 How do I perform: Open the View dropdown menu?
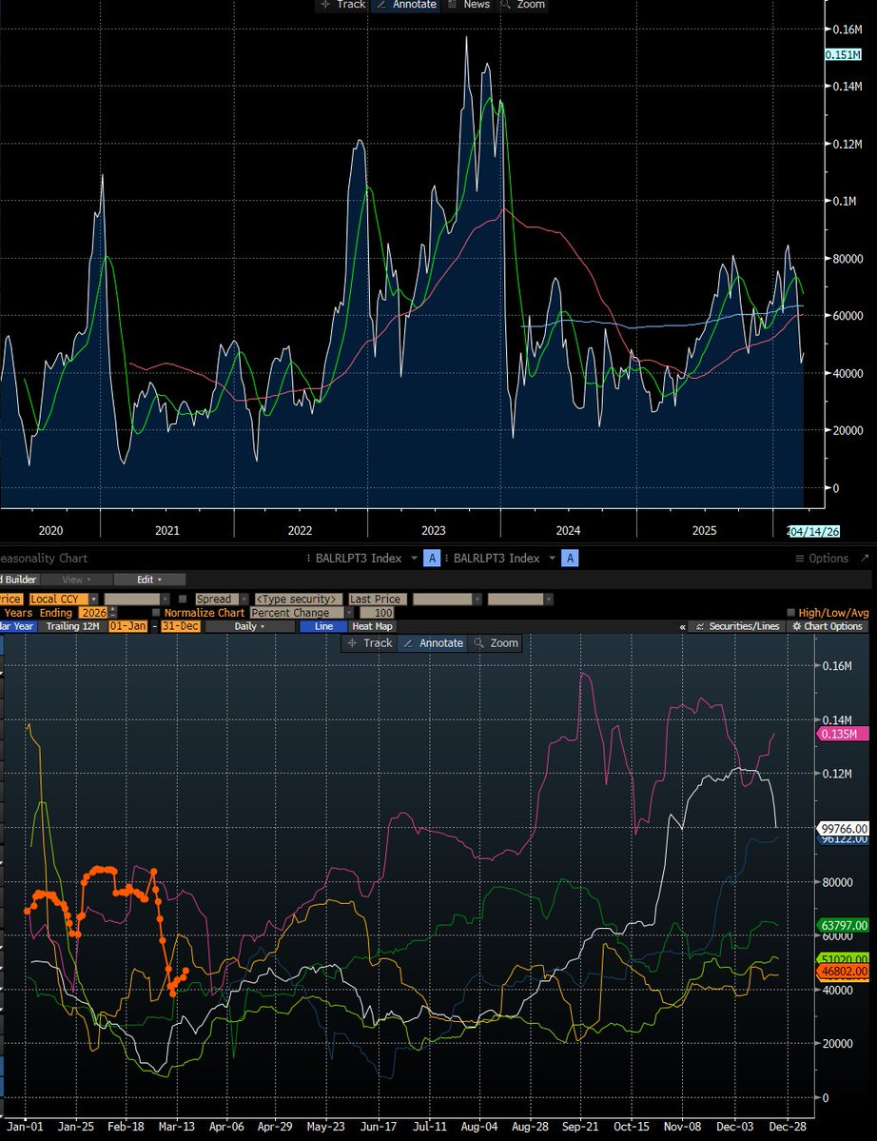[x=76, y=580]
